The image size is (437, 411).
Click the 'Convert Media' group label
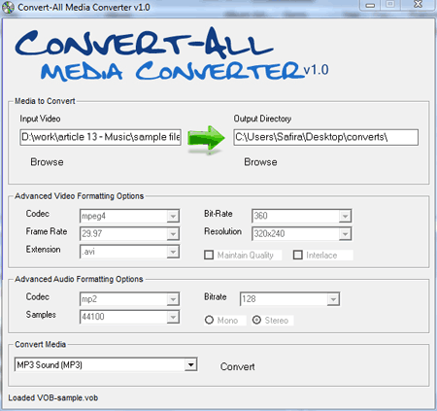tap(41, 344)
